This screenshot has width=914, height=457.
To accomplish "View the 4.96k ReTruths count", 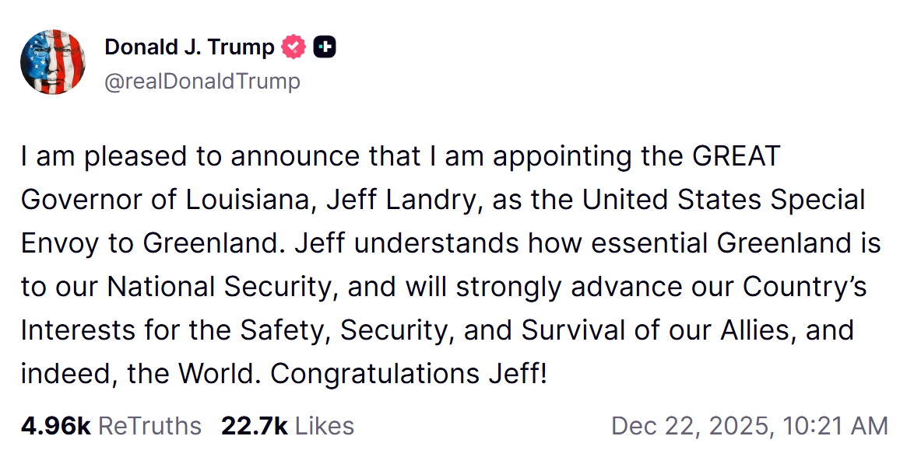I will 56,426.
